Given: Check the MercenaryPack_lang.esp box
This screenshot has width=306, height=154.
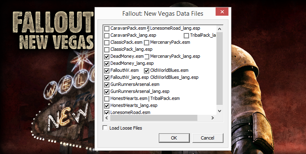Looking at the screenshot, I should pyautogui.click(x=146, y=57).
